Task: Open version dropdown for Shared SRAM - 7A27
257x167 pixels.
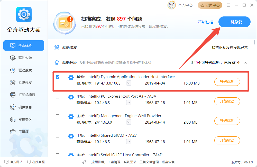Action: pyautogui.click(x=129, y=142)
